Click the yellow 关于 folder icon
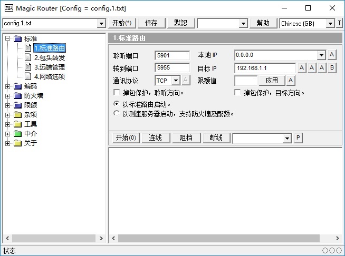This screenshot has width=345, height=256. click(x=17, y=143)
